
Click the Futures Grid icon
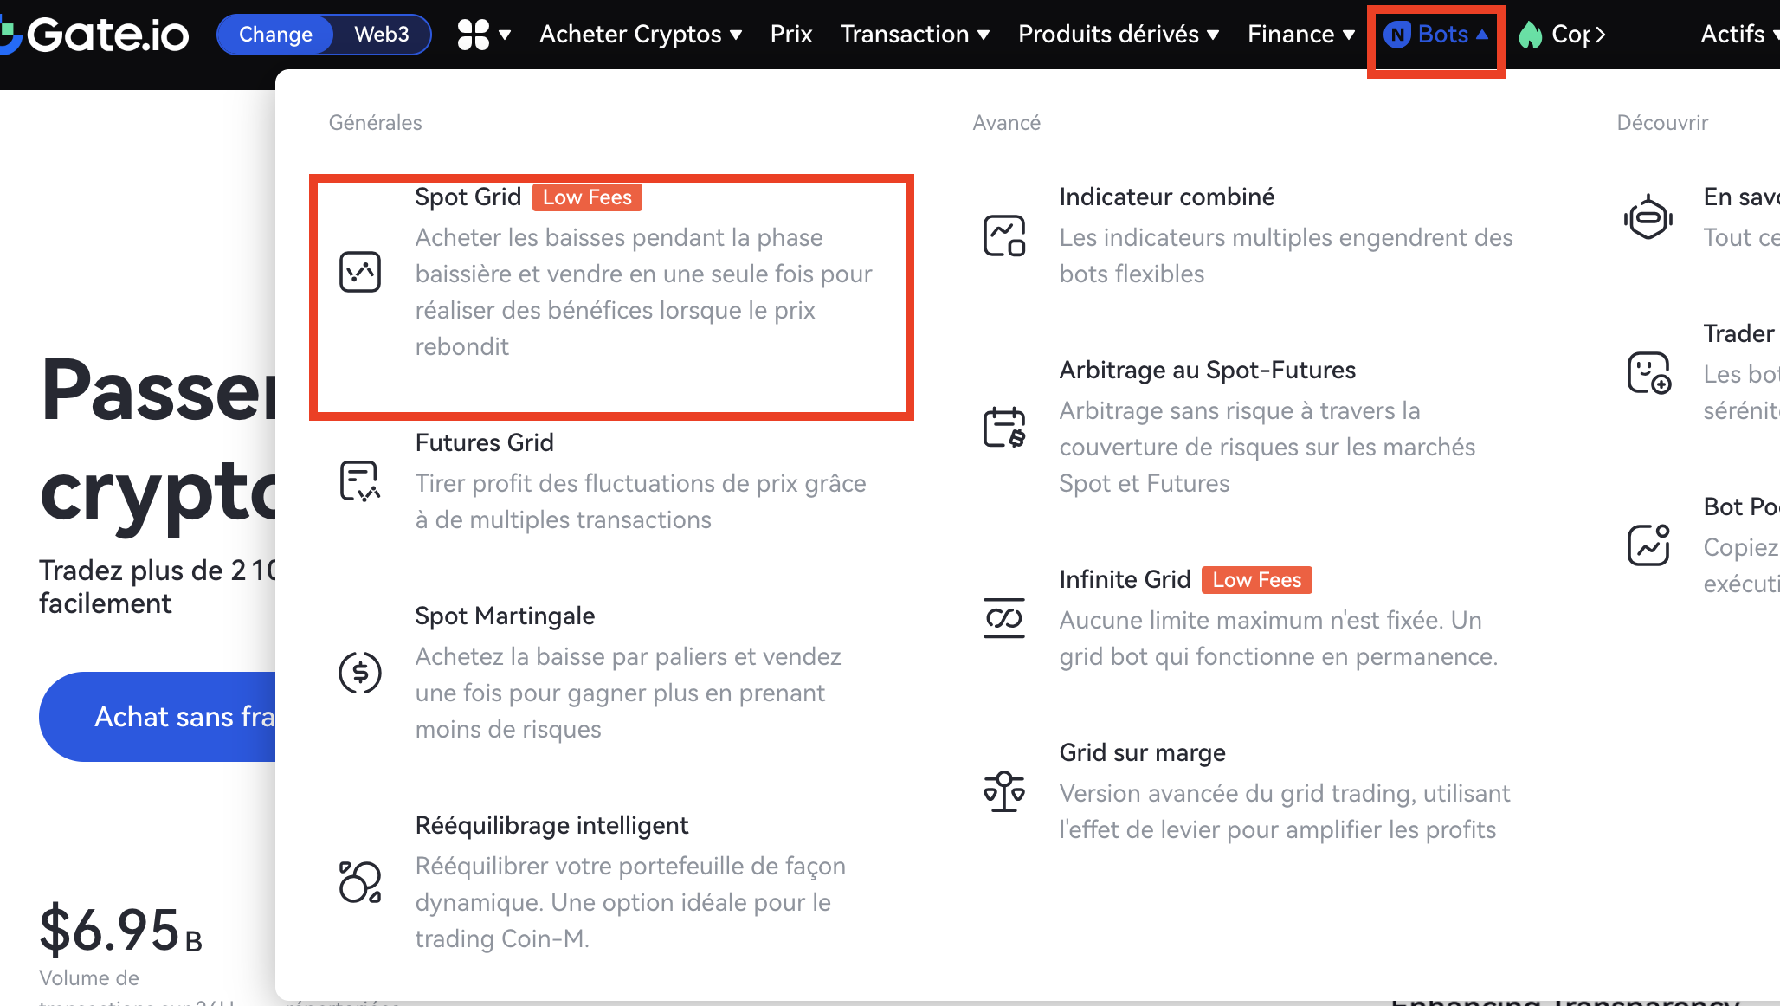pyautogui.click(x=360, y=481)
